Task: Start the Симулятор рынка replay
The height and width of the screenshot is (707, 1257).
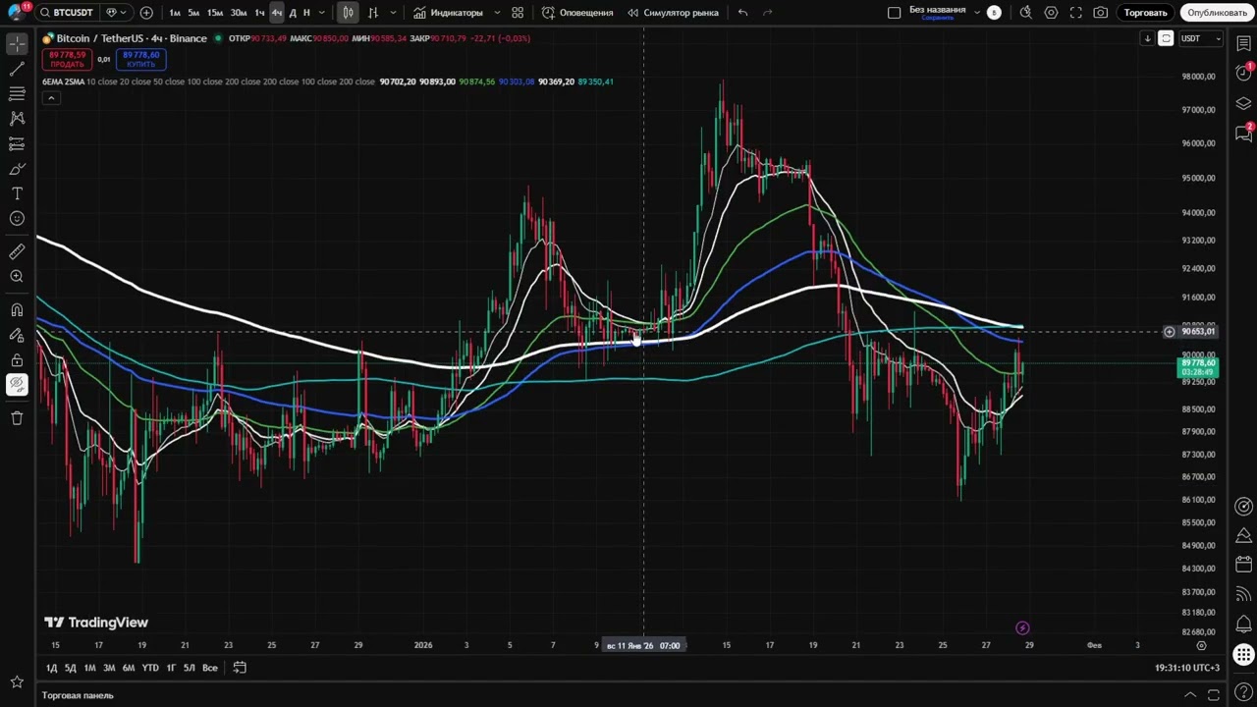Action: [x=674, y=13]
